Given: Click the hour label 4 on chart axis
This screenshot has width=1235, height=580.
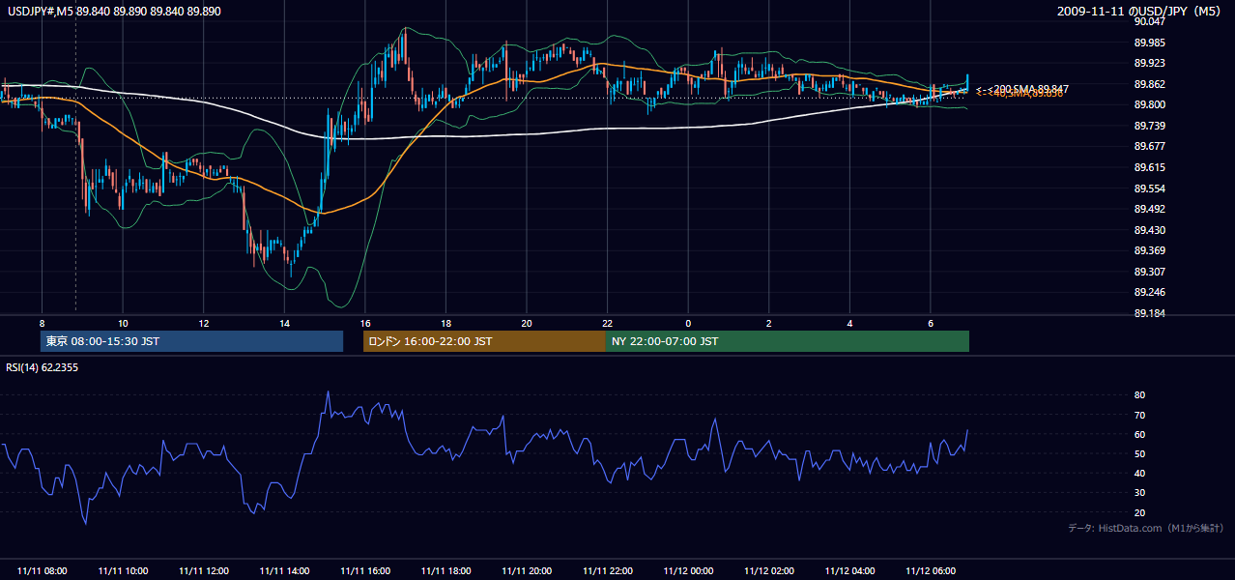Looking at the screenshot, I should pyautogui.click(x=849, y=323).
